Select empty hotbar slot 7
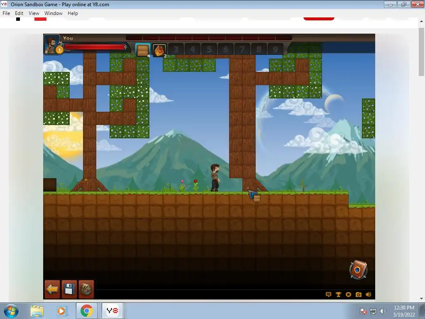The width and height of the screenshot is (425, 319). pyautogui.click(x=242, y=49)
